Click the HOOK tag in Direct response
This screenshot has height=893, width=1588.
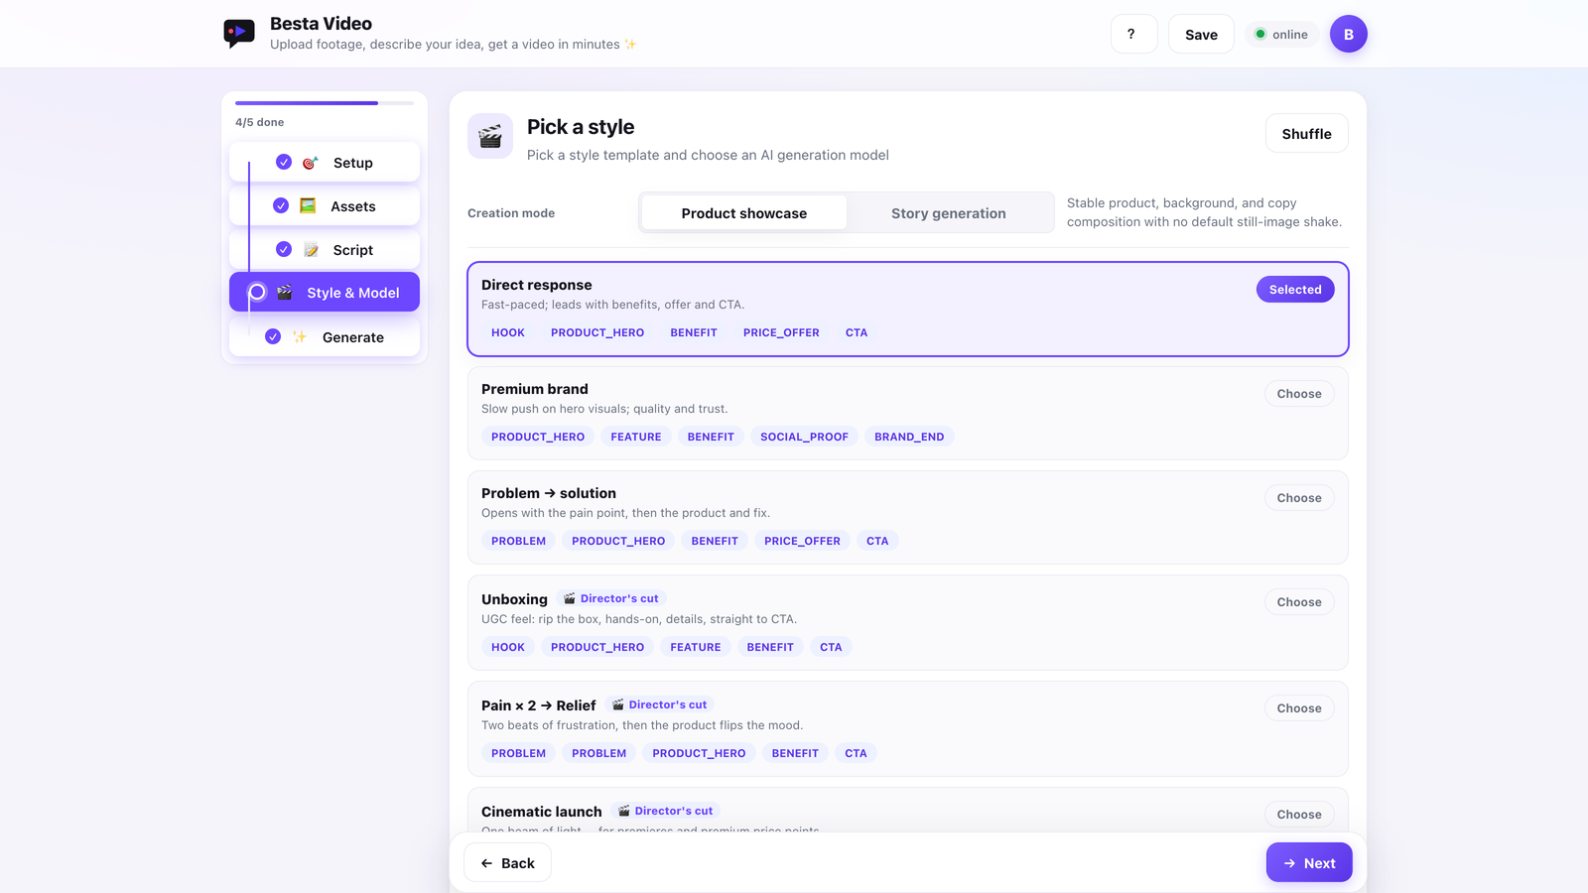point(508,332)
